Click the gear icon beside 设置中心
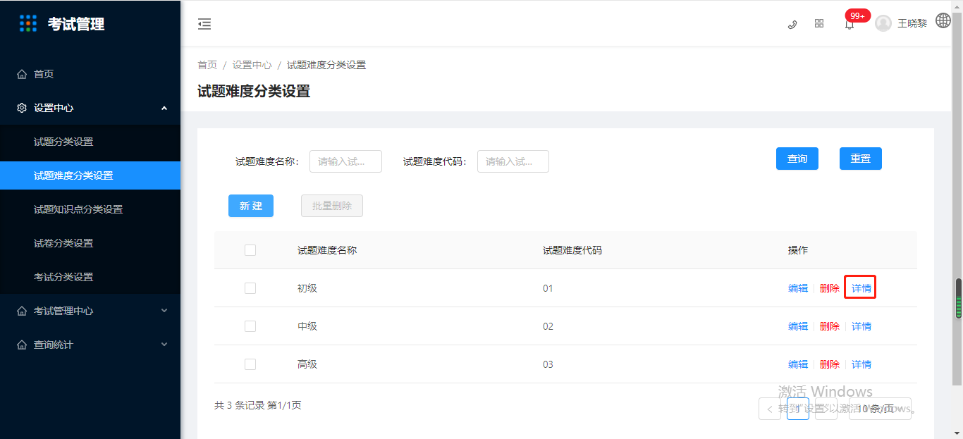Viewport: 963px width, 439px height. pos(22,108)
